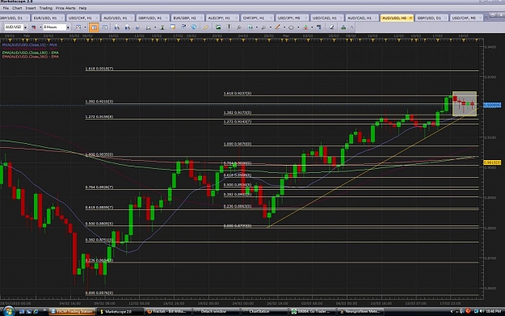Click the picture icon in the toolbar
The width and height of the screenshot is (505, 316).
(218, 27)
